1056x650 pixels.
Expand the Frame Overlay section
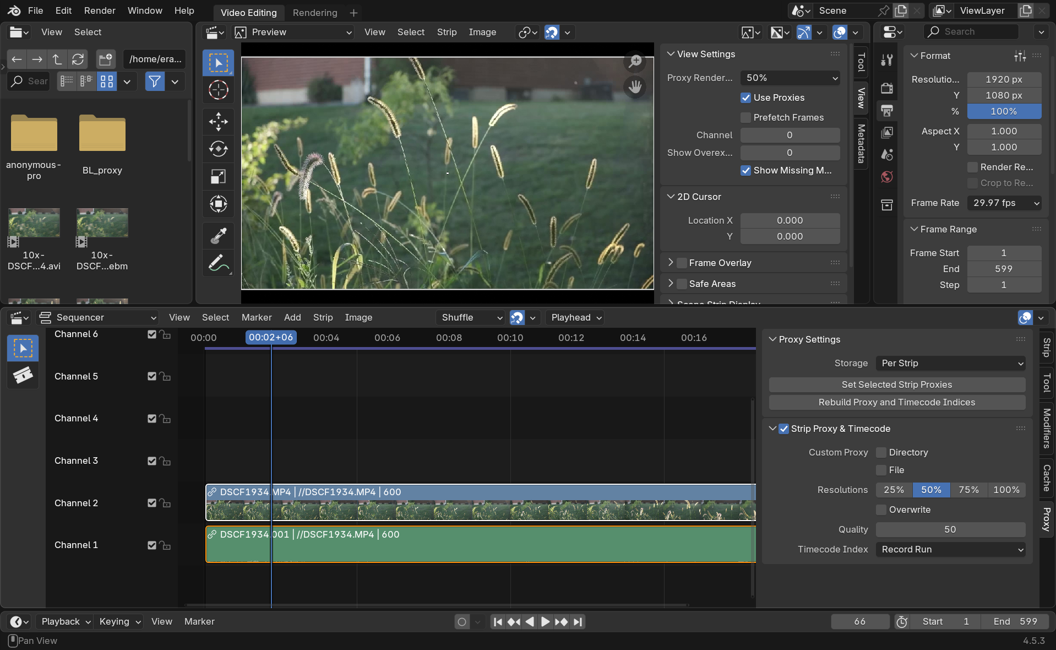click(x=671, y=263)
